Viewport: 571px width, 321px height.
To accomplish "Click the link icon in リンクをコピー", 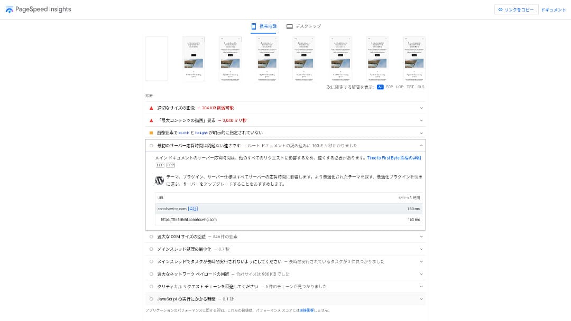I will (500, 10).
